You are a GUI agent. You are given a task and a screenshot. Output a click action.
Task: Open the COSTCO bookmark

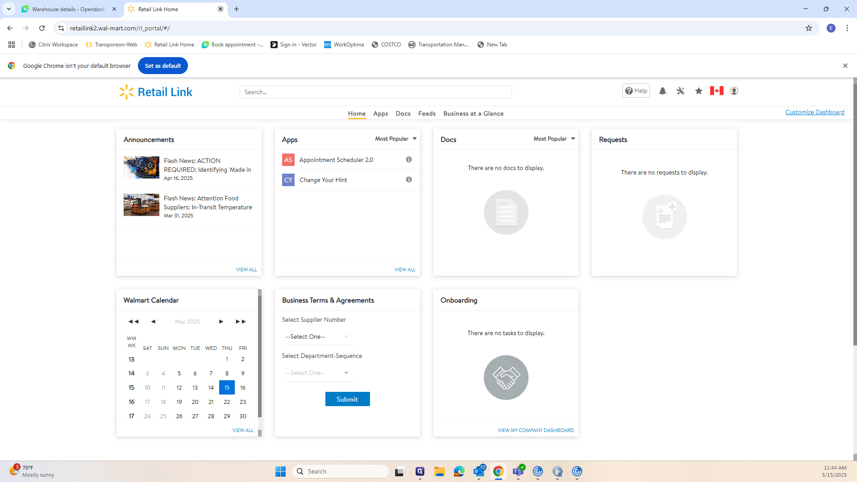(386, 45)
